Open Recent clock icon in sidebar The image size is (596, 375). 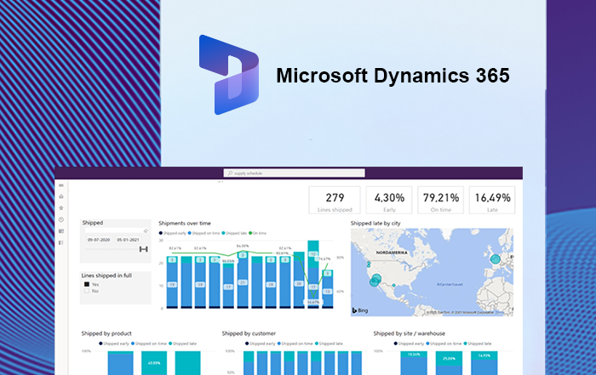[61, 219]
